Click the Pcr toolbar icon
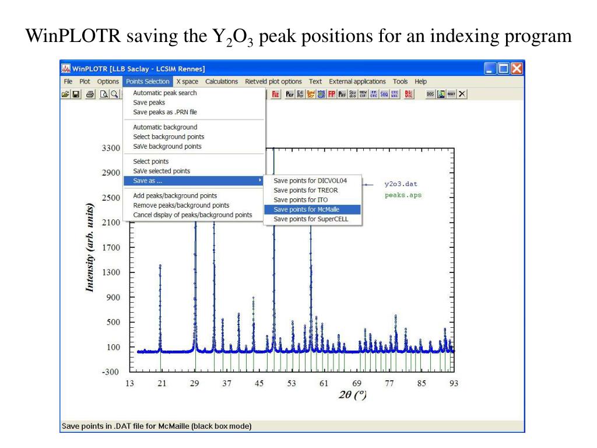Image resolution: width=597 pixels, height=448 pixels. coord(290,94)
